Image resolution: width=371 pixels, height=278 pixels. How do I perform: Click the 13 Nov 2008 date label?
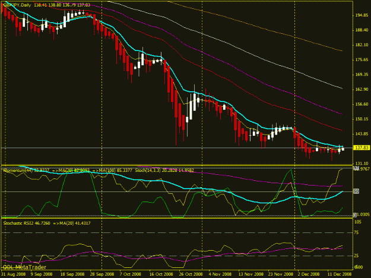(x=251, y=274)
